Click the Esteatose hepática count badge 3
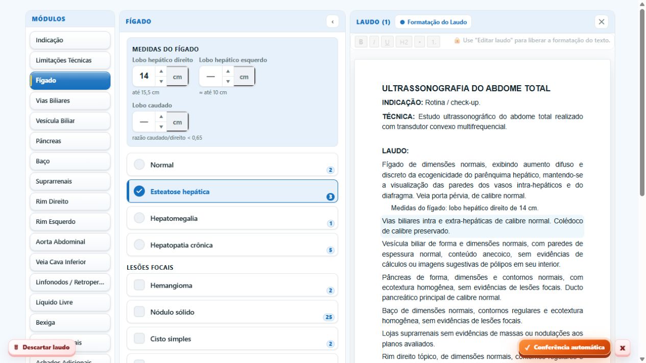 point(330,197)
